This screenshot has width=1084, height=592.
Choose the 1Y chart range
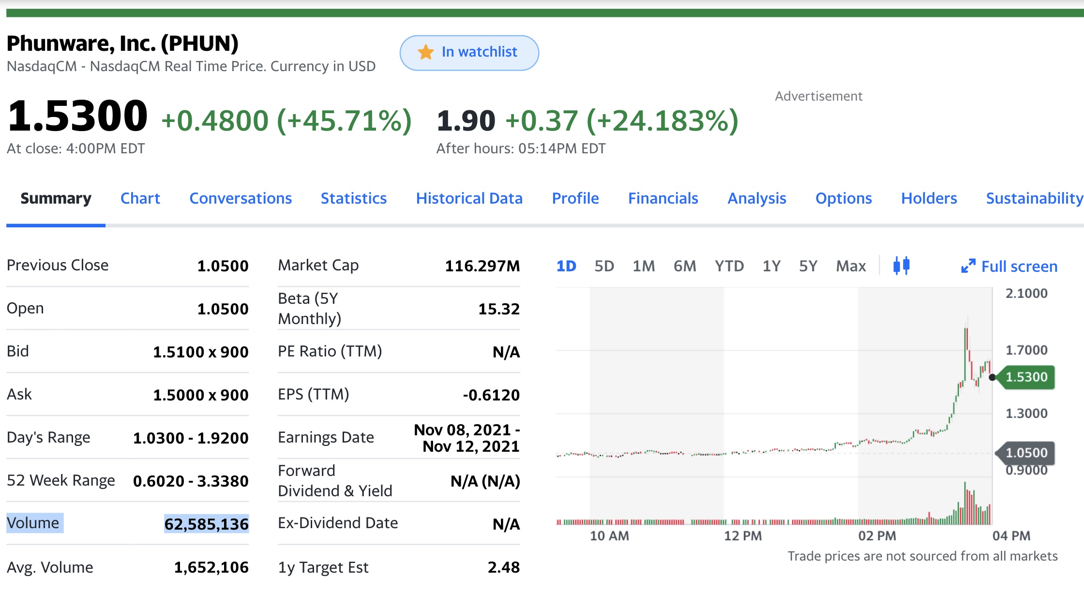click(771, 266)
